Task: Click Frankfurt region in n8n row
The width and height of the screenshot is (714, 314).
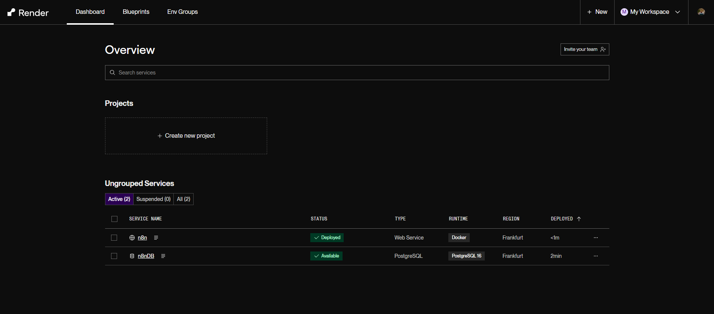Action: [513, 238]
